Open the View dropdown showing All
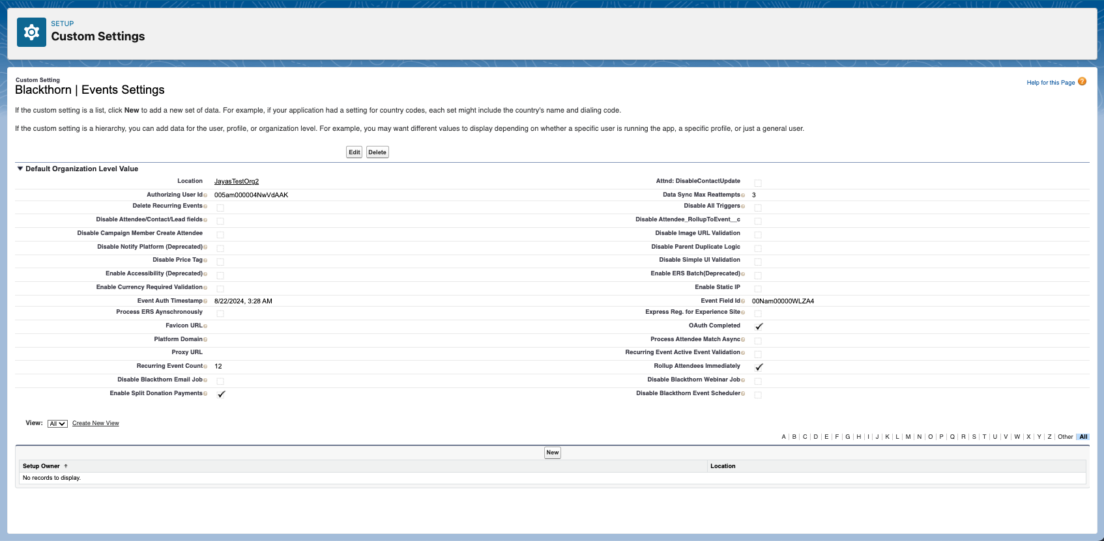This screenshot has width=1104, height=541. point(57,424)
